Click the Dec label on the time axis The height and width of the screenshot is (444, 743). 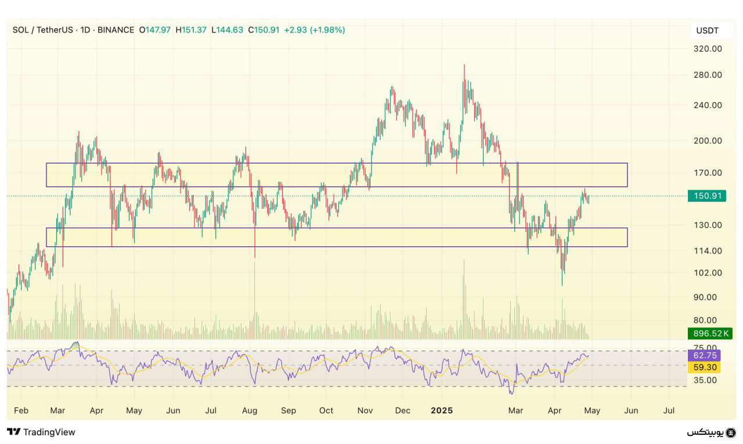click(x=402, y=410)
